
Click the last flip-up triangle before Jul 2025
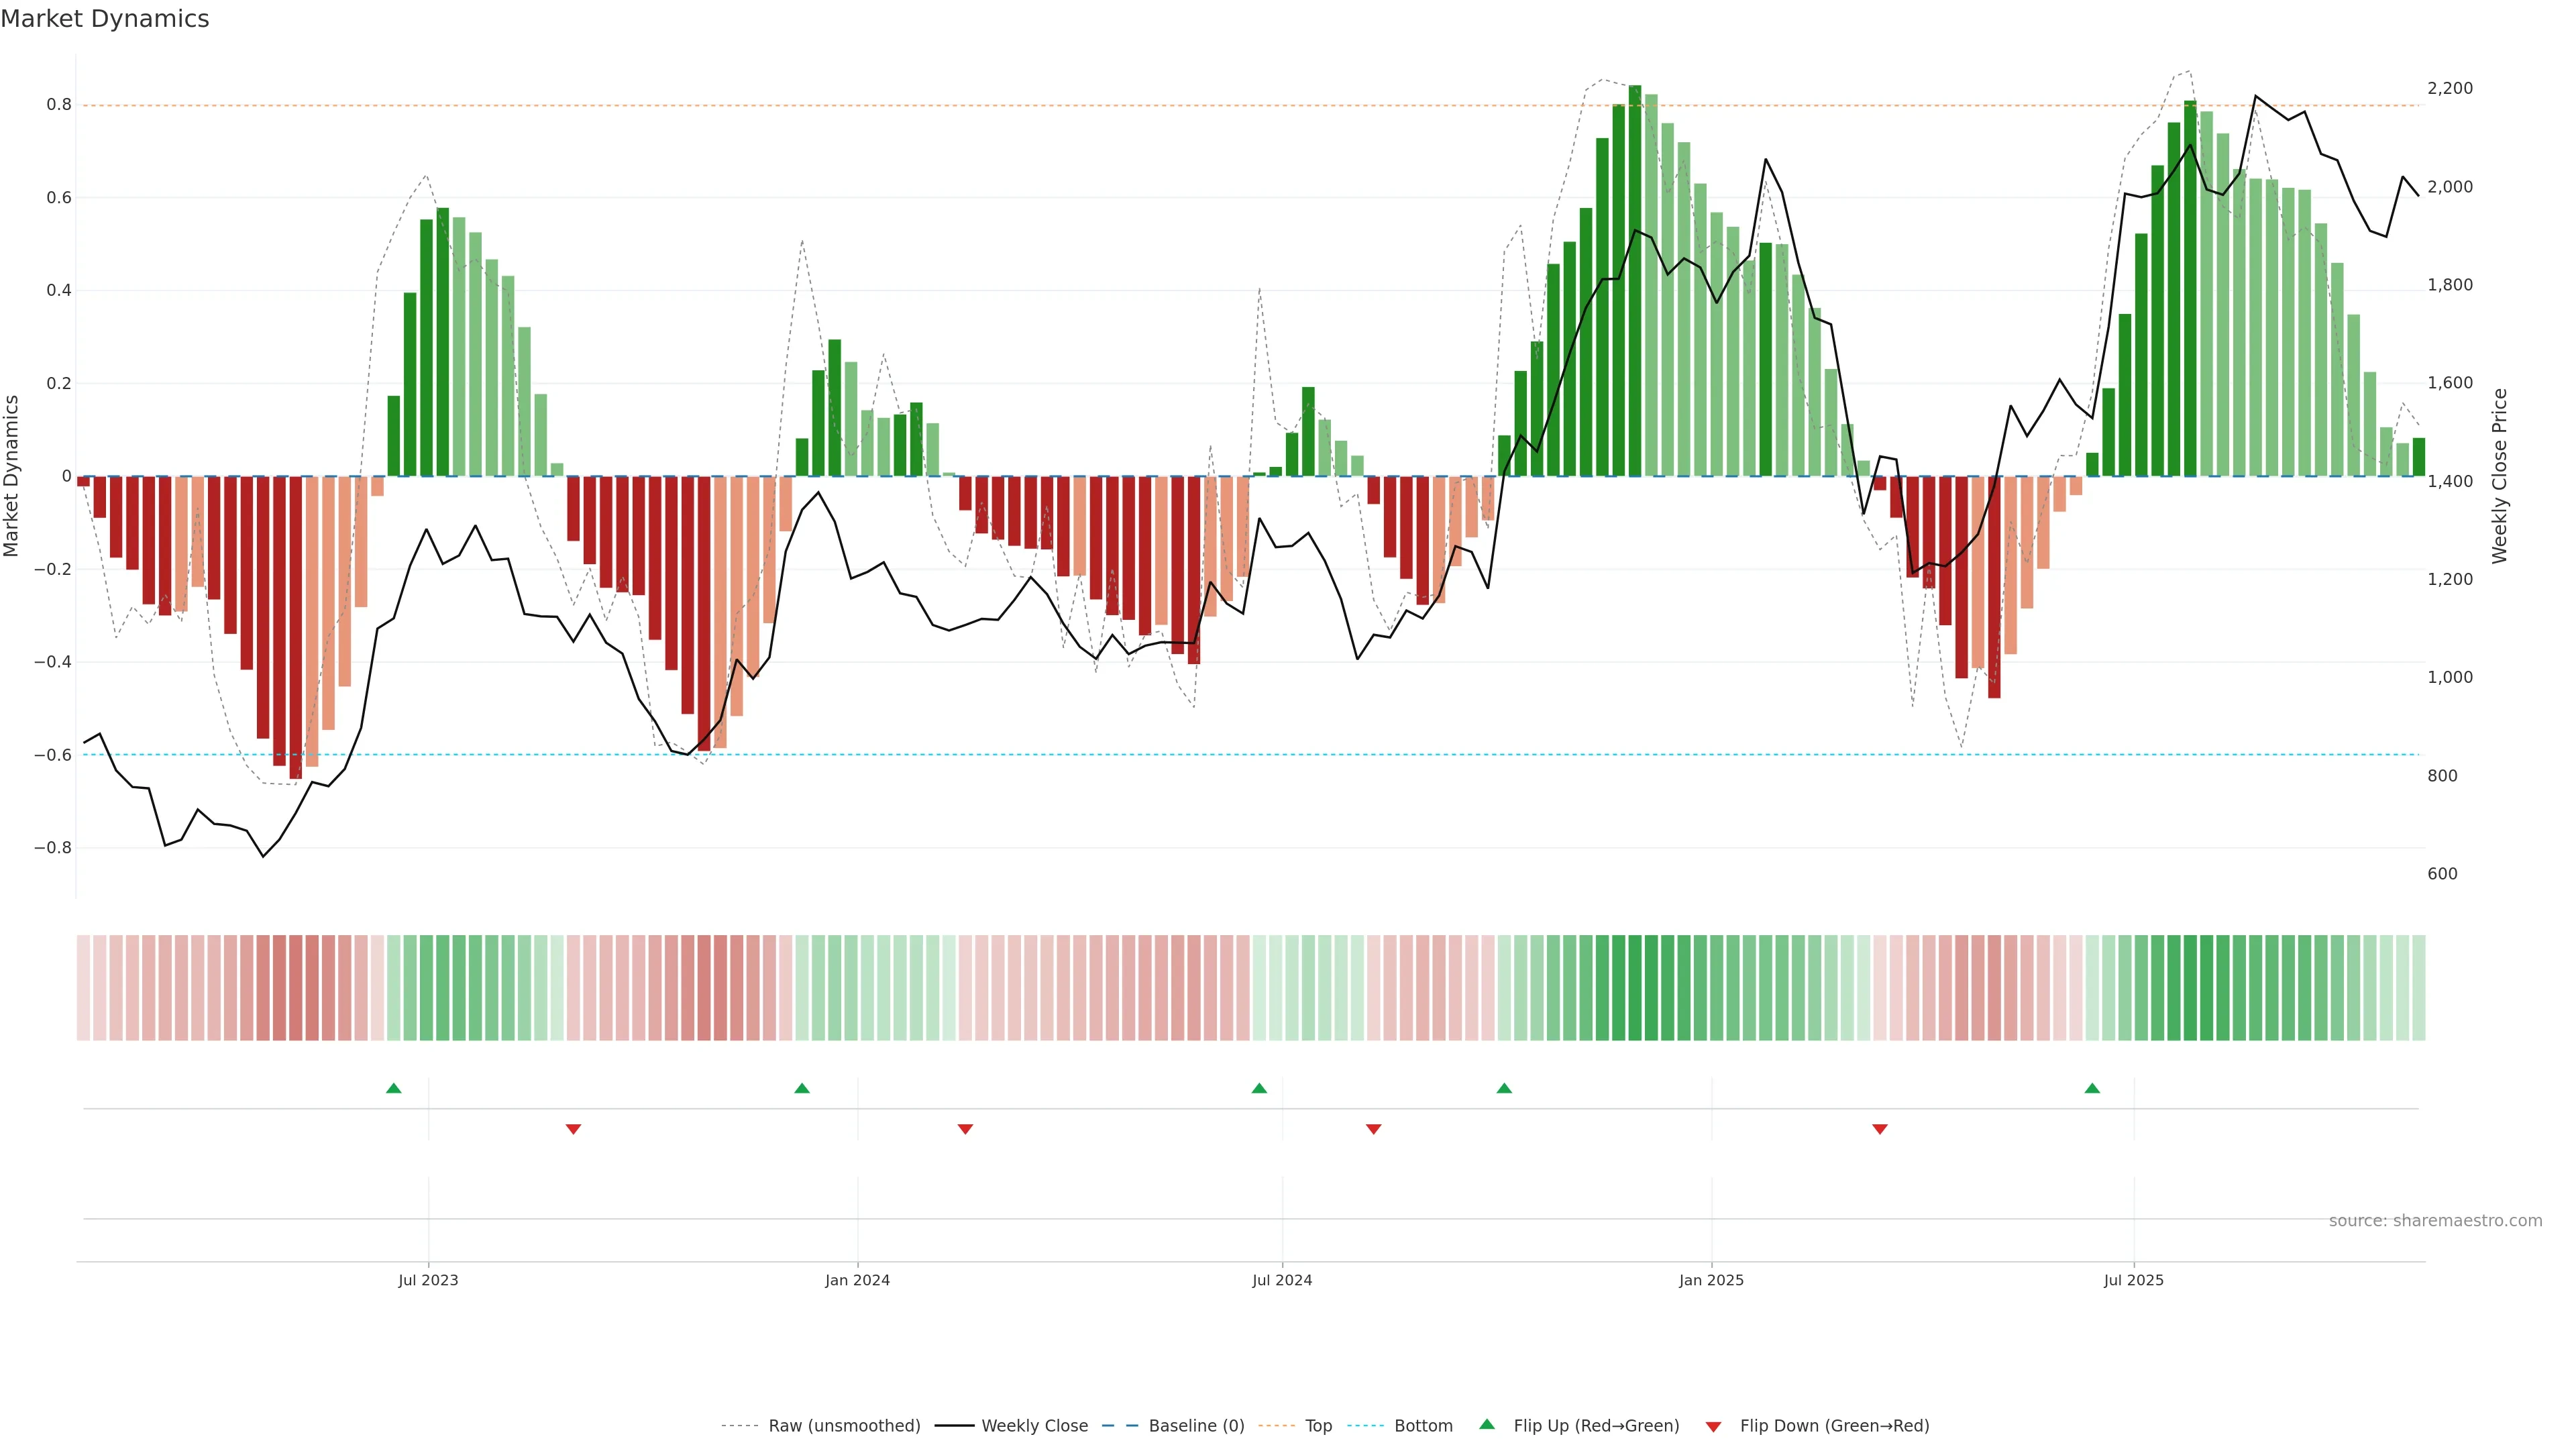click(x=2092, y=1088)
